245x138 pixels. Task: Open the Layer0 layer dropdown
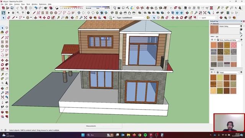tap(207, 18)
